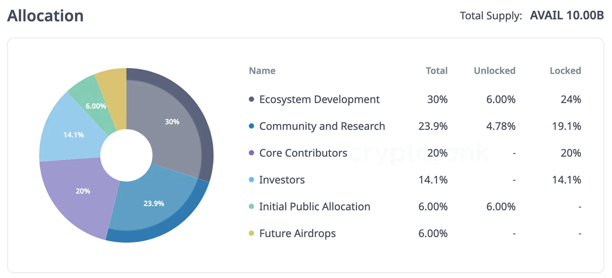Click the Name column header
This screenshot has width=612, height=278.
coord(262,71)
